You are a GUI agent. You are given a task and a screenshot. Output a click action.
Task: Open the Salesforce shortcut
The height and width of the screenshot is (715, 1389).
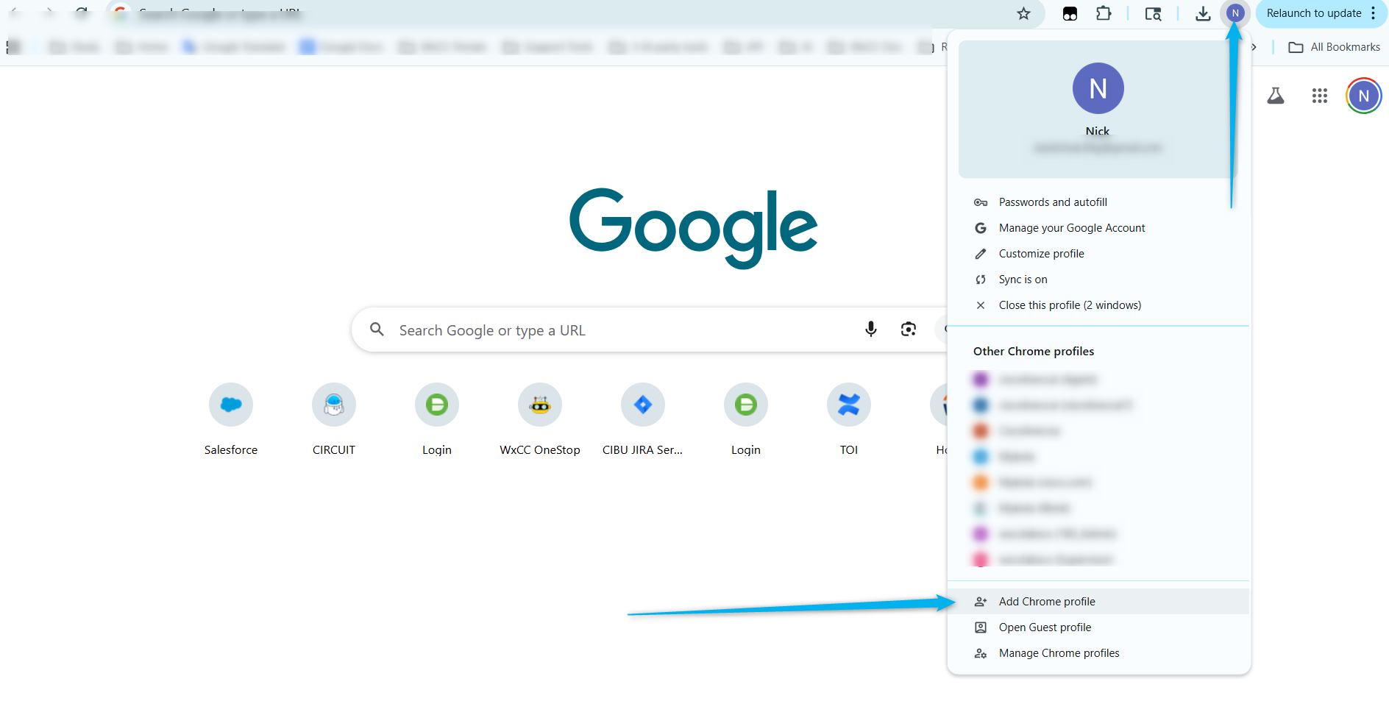point(231,405)
